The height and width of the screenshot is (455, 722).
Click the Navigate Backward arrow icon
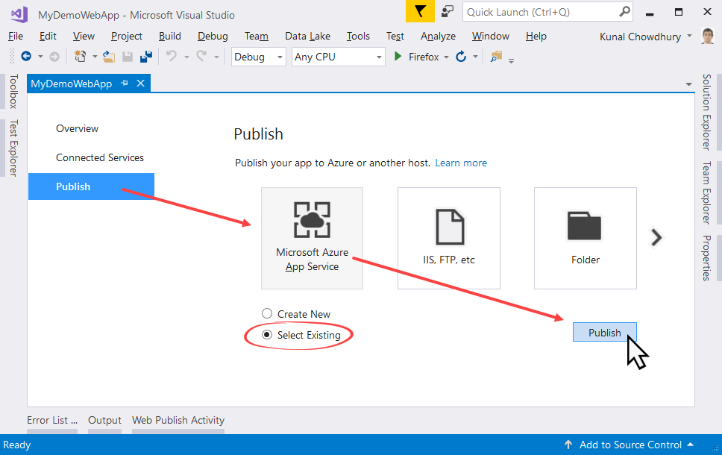click(26, 57)
